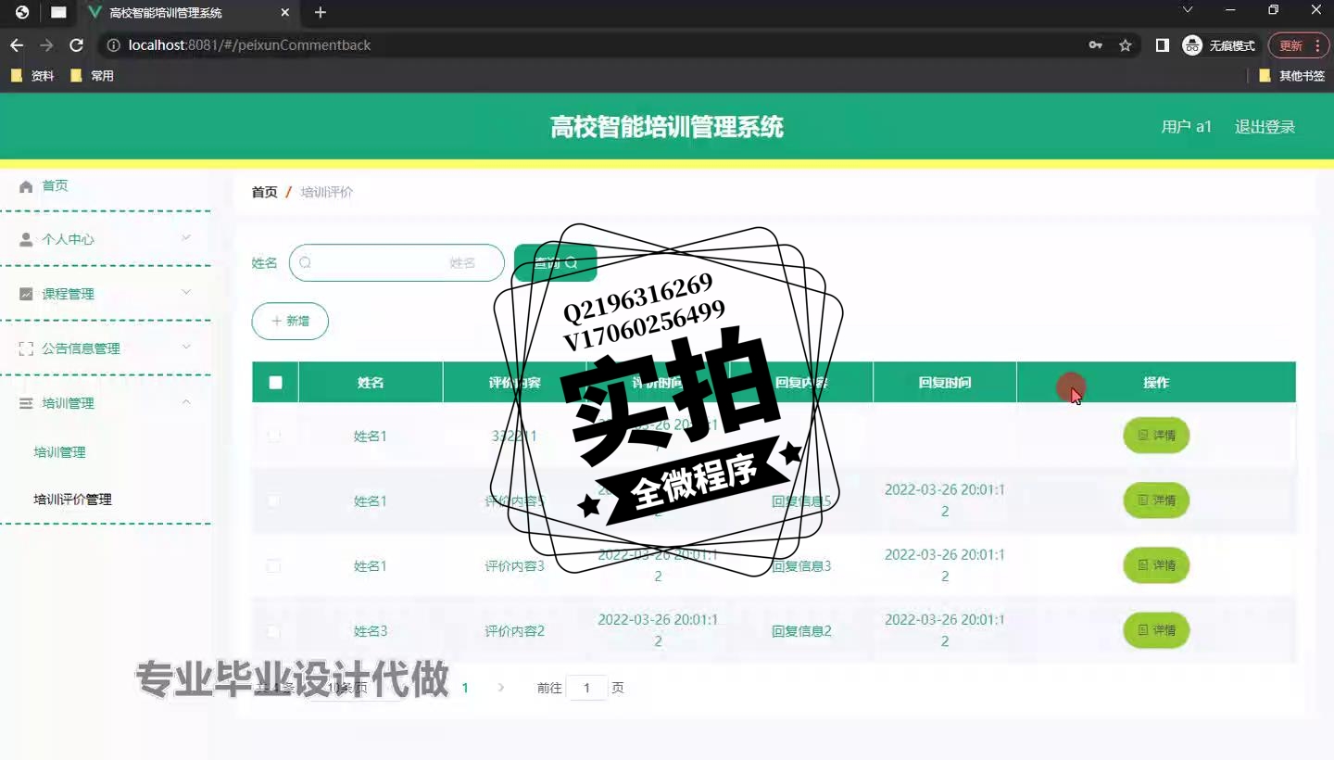The image size is (1334, 760).
Task: Open the 资料 bookmark folder
Action: [32, 76]
